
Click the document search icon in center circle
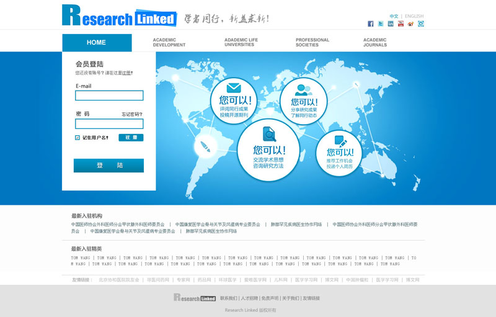[269, 134]
